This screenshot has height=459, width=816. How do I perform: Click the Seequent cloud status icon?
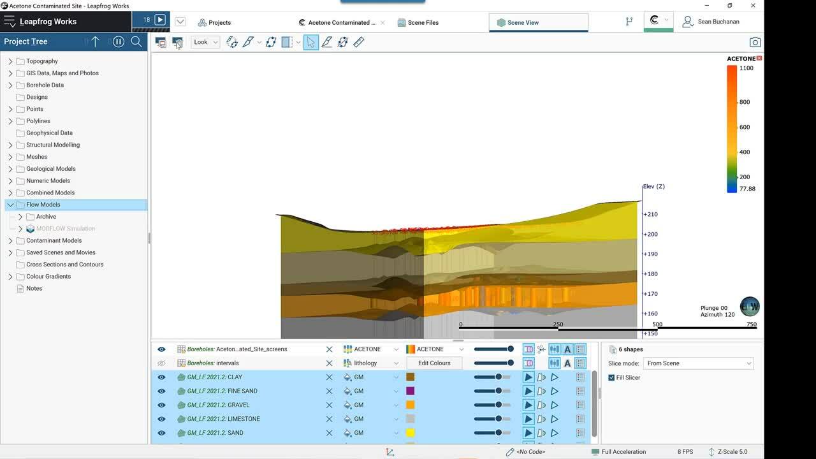click(x=654, y=20)
